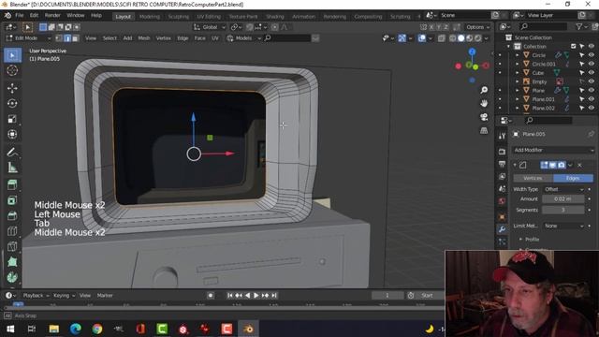599x337 pixels.
Task: Switch to the Sculpting workspace tab
Action: pyautogui.click(x=179, y=17)
